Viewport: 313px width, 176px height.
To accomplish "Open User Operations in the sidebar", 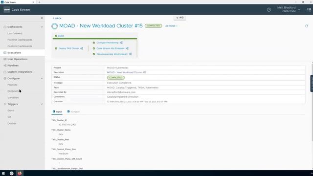I will click(x=18, y=59).
